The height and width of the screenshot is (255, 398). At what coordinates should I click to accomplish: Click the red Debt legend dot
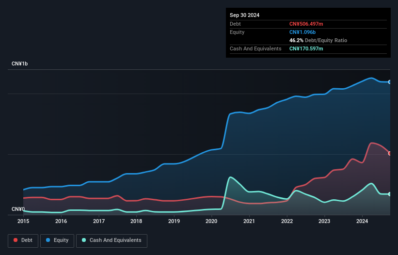pyautogui.click(x=16, y=240)
